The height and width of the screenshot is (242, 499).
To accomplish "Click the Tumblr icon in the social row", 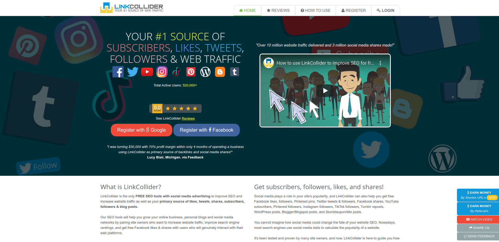I will click(235, 72).
